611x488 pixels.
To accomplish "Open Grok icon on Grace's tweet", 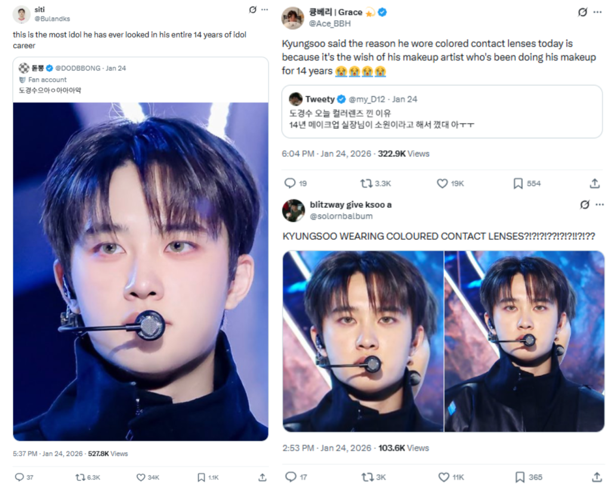I will click(x=582, y=13).
